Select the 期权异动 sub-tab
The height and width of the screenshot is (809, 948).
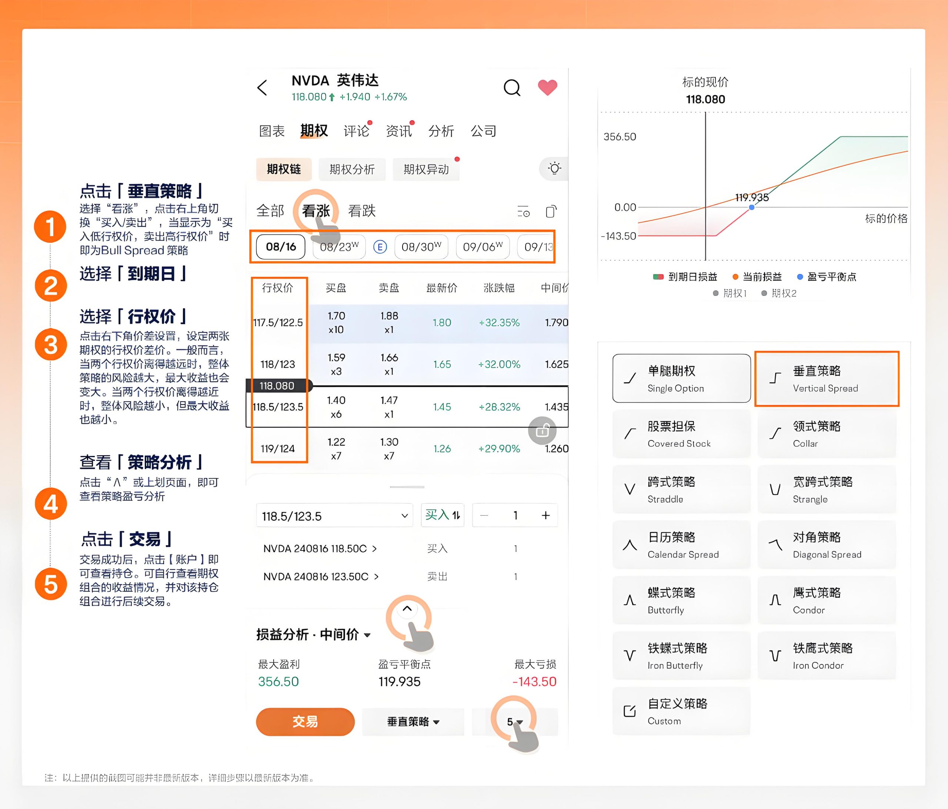pyautogui.click(x=426, y=169)
